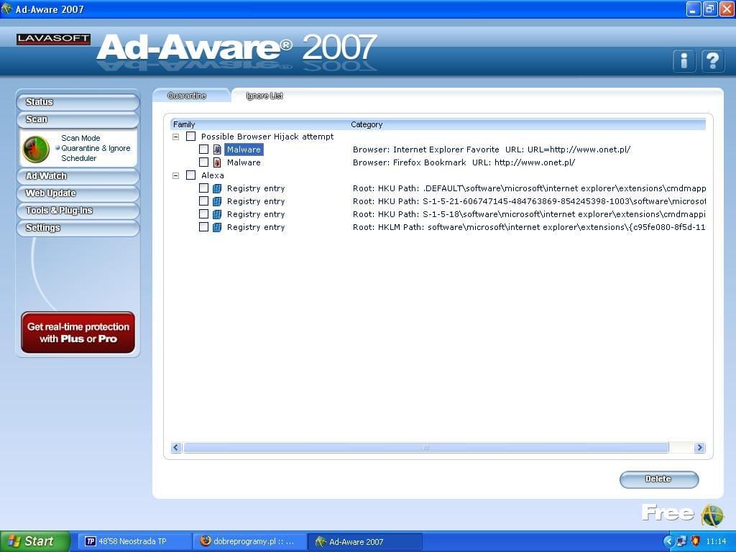Click the Start button
The image size is (736, 552).
click(x=34, y=541)
